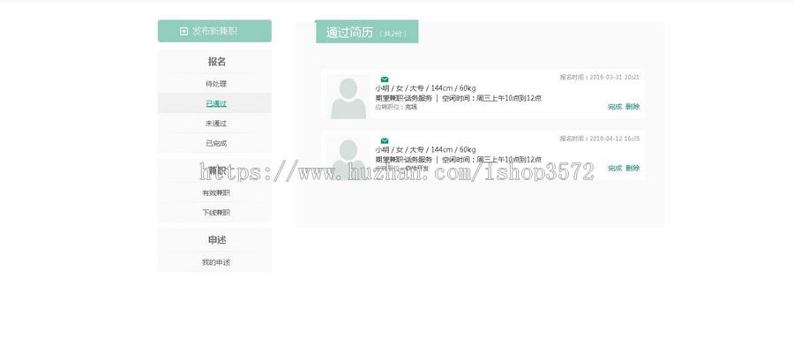Click the 共2份 resume count
Viewport: 794px width, 339px height.
[x=393, y=34]
